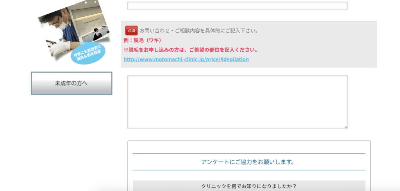Grab the textarea resize handle corner
This screenshot has height=191, width=400.
point(346,127)
